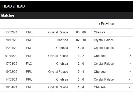
Task: Click the 03 : 00 kickoff time
Action: [81, 32]
